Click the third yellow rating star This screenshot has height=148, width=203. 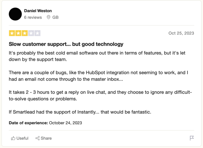pyautogui.click(x=25, y=33)
